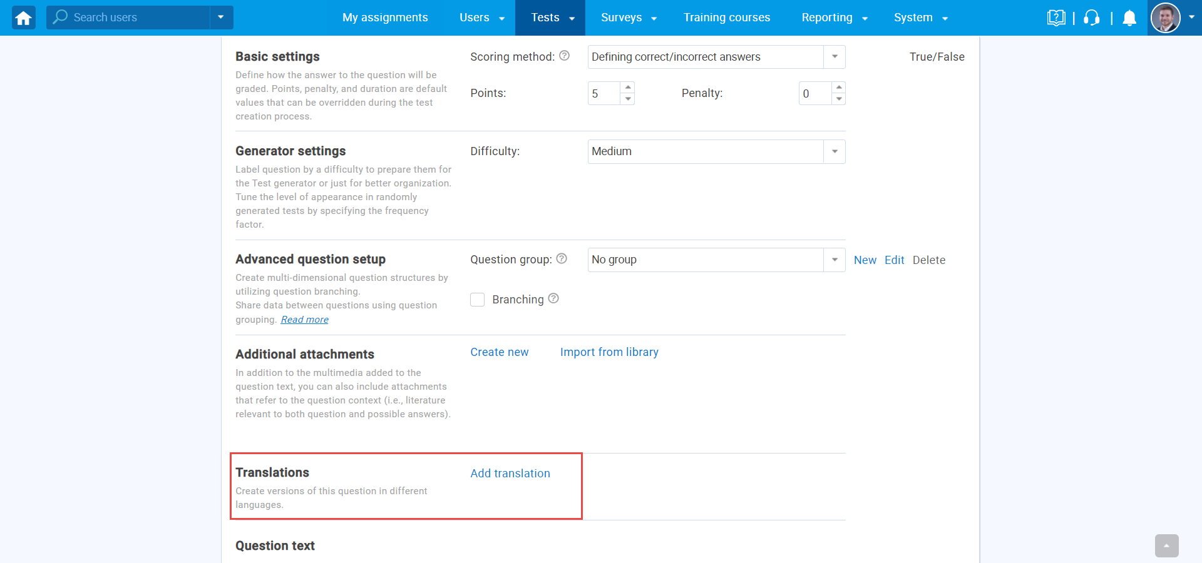Open the headset support icon
Screen dimensions: 1202x563
pyautogui.click(x=1091, y=18)
